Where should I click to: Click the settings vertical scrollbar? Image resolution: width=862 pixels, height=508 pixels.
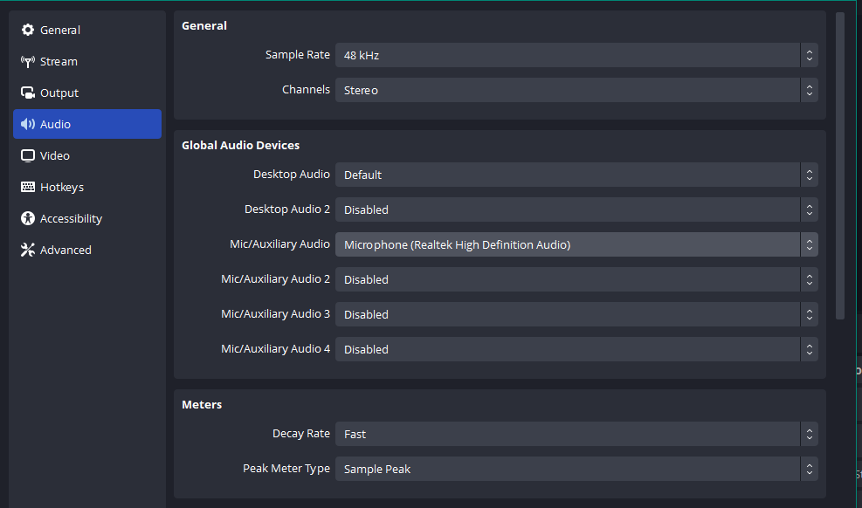839,165
